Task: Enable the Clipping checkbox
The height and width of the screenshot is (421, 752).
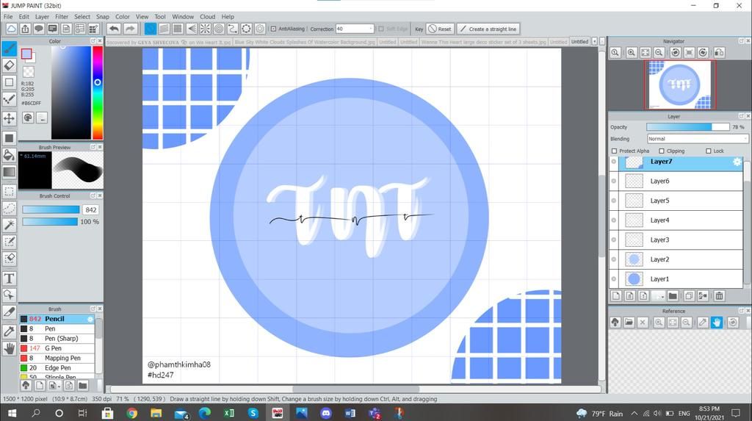Action: click(662, 151)
